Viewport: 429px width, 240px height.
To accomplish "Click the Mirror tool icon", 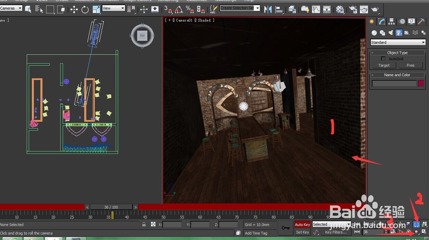I will click(268, 9).
